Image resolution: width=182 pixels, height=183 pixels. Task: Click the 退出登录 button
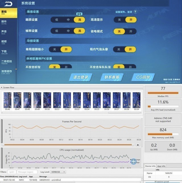80,77
